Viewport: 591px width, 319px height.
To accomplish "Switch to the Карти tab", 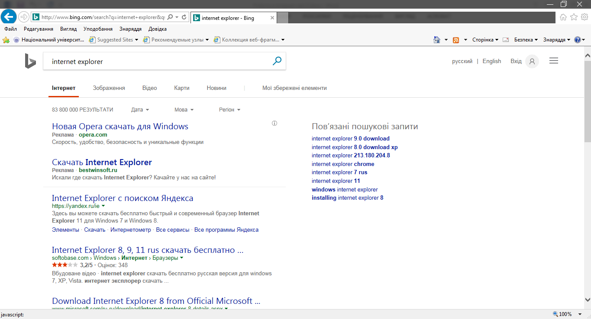I will point(182,88).
